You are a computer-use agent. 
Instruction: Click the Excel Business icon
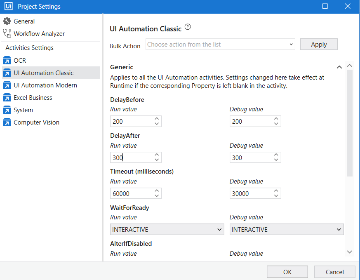[x=7, y=98]
